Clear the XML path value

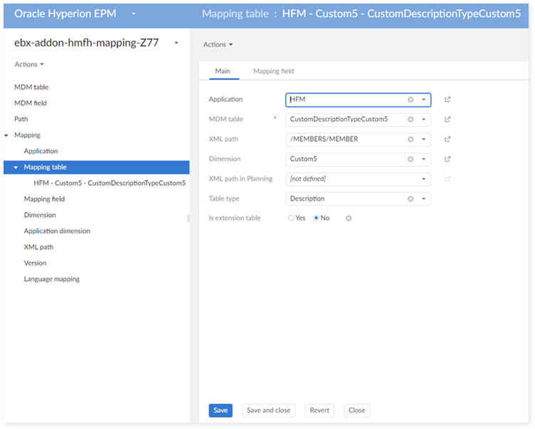(410, 139)
